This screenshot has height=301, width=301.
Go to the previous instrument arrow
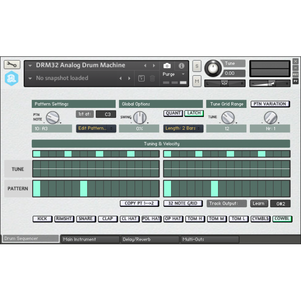point(145,66)
